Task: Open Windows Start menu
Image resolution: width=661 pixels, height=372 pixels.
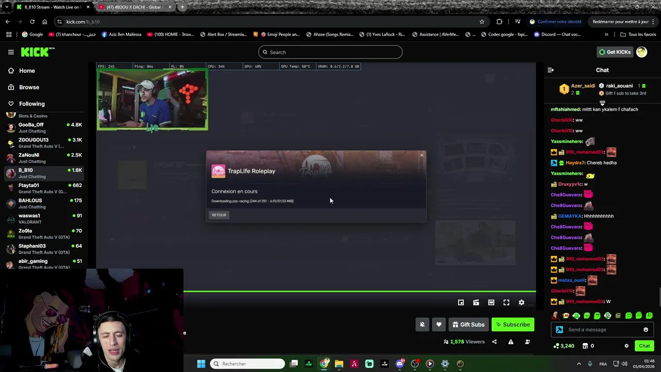Action: [x=201, y=364]
